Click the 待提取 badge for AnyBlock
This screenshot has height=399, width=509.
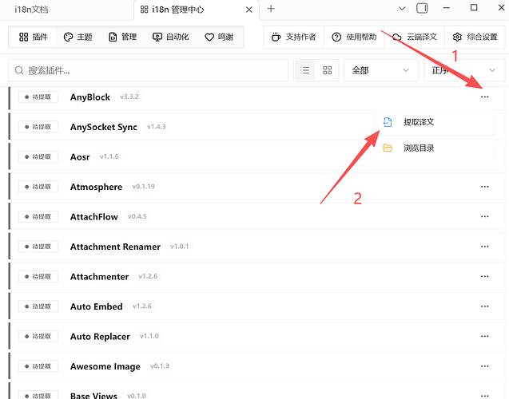click(x=38, y=97)
